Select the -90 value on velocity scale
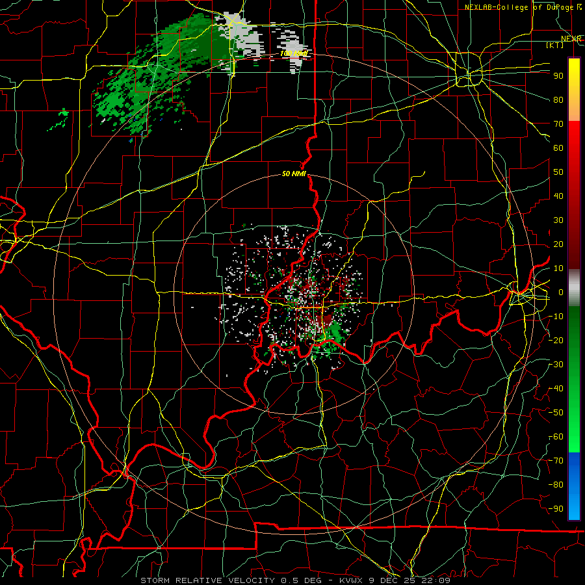Viewport: 585px width, 585px height. [556, 509]
